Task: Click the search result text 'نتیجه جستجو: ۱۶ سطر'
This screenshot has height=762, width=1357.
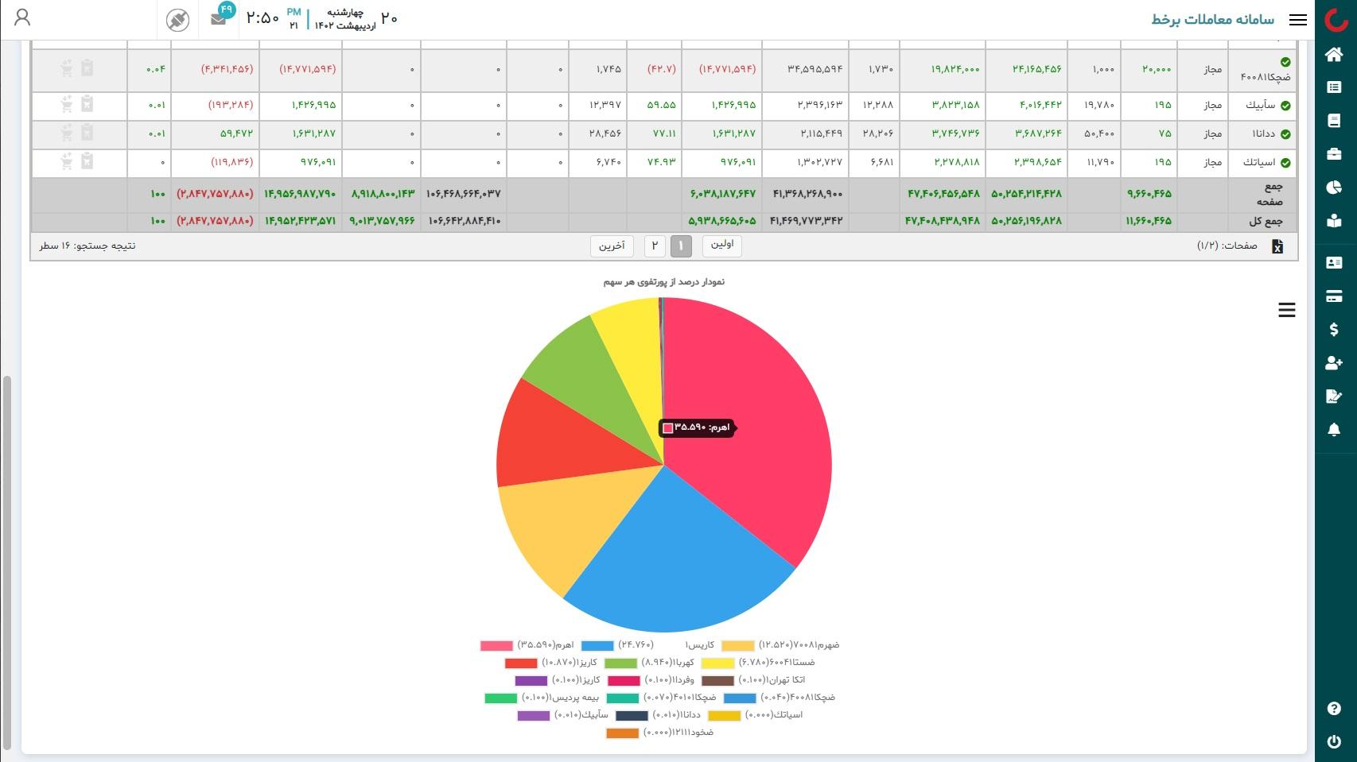Action: [x=87, y=246]
